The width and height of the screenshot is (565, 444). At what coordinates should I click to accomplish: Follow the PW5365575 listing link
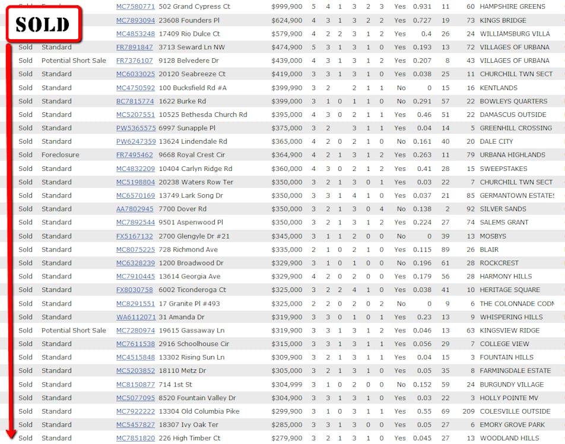coord(136,128)
